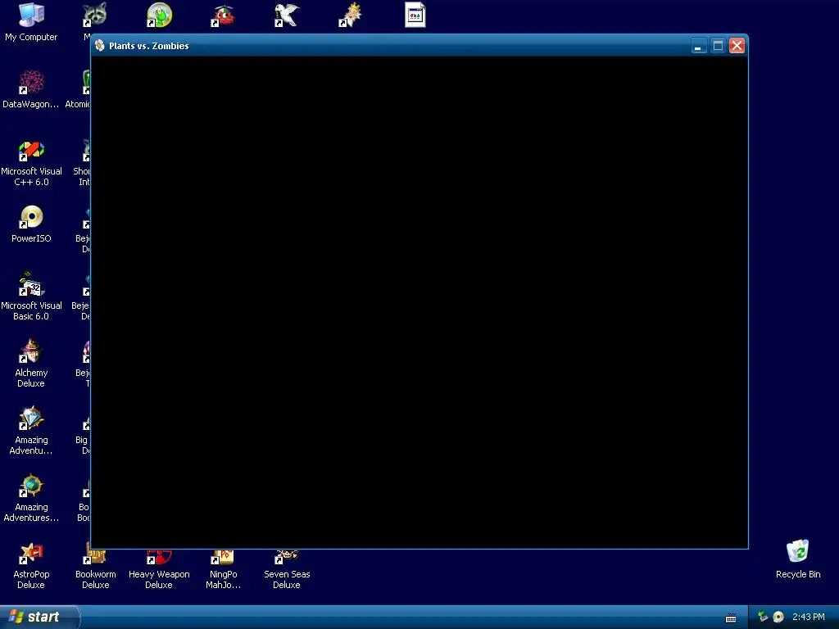Select the red propeller bird shortcut icon
The width and height of the screenshot is (839, 629).
pos(223,15)
